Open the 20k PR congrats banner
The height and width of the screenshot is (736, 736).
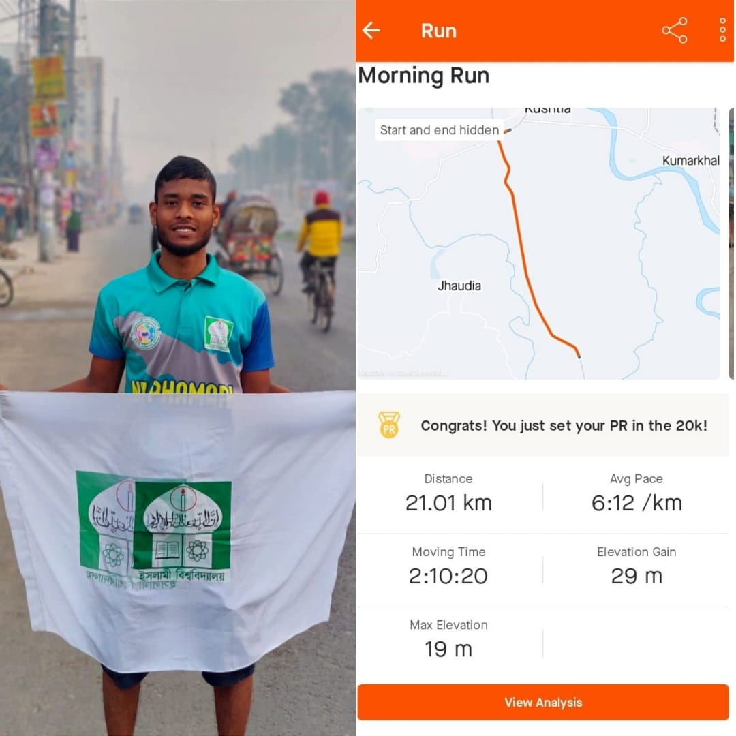542,425
